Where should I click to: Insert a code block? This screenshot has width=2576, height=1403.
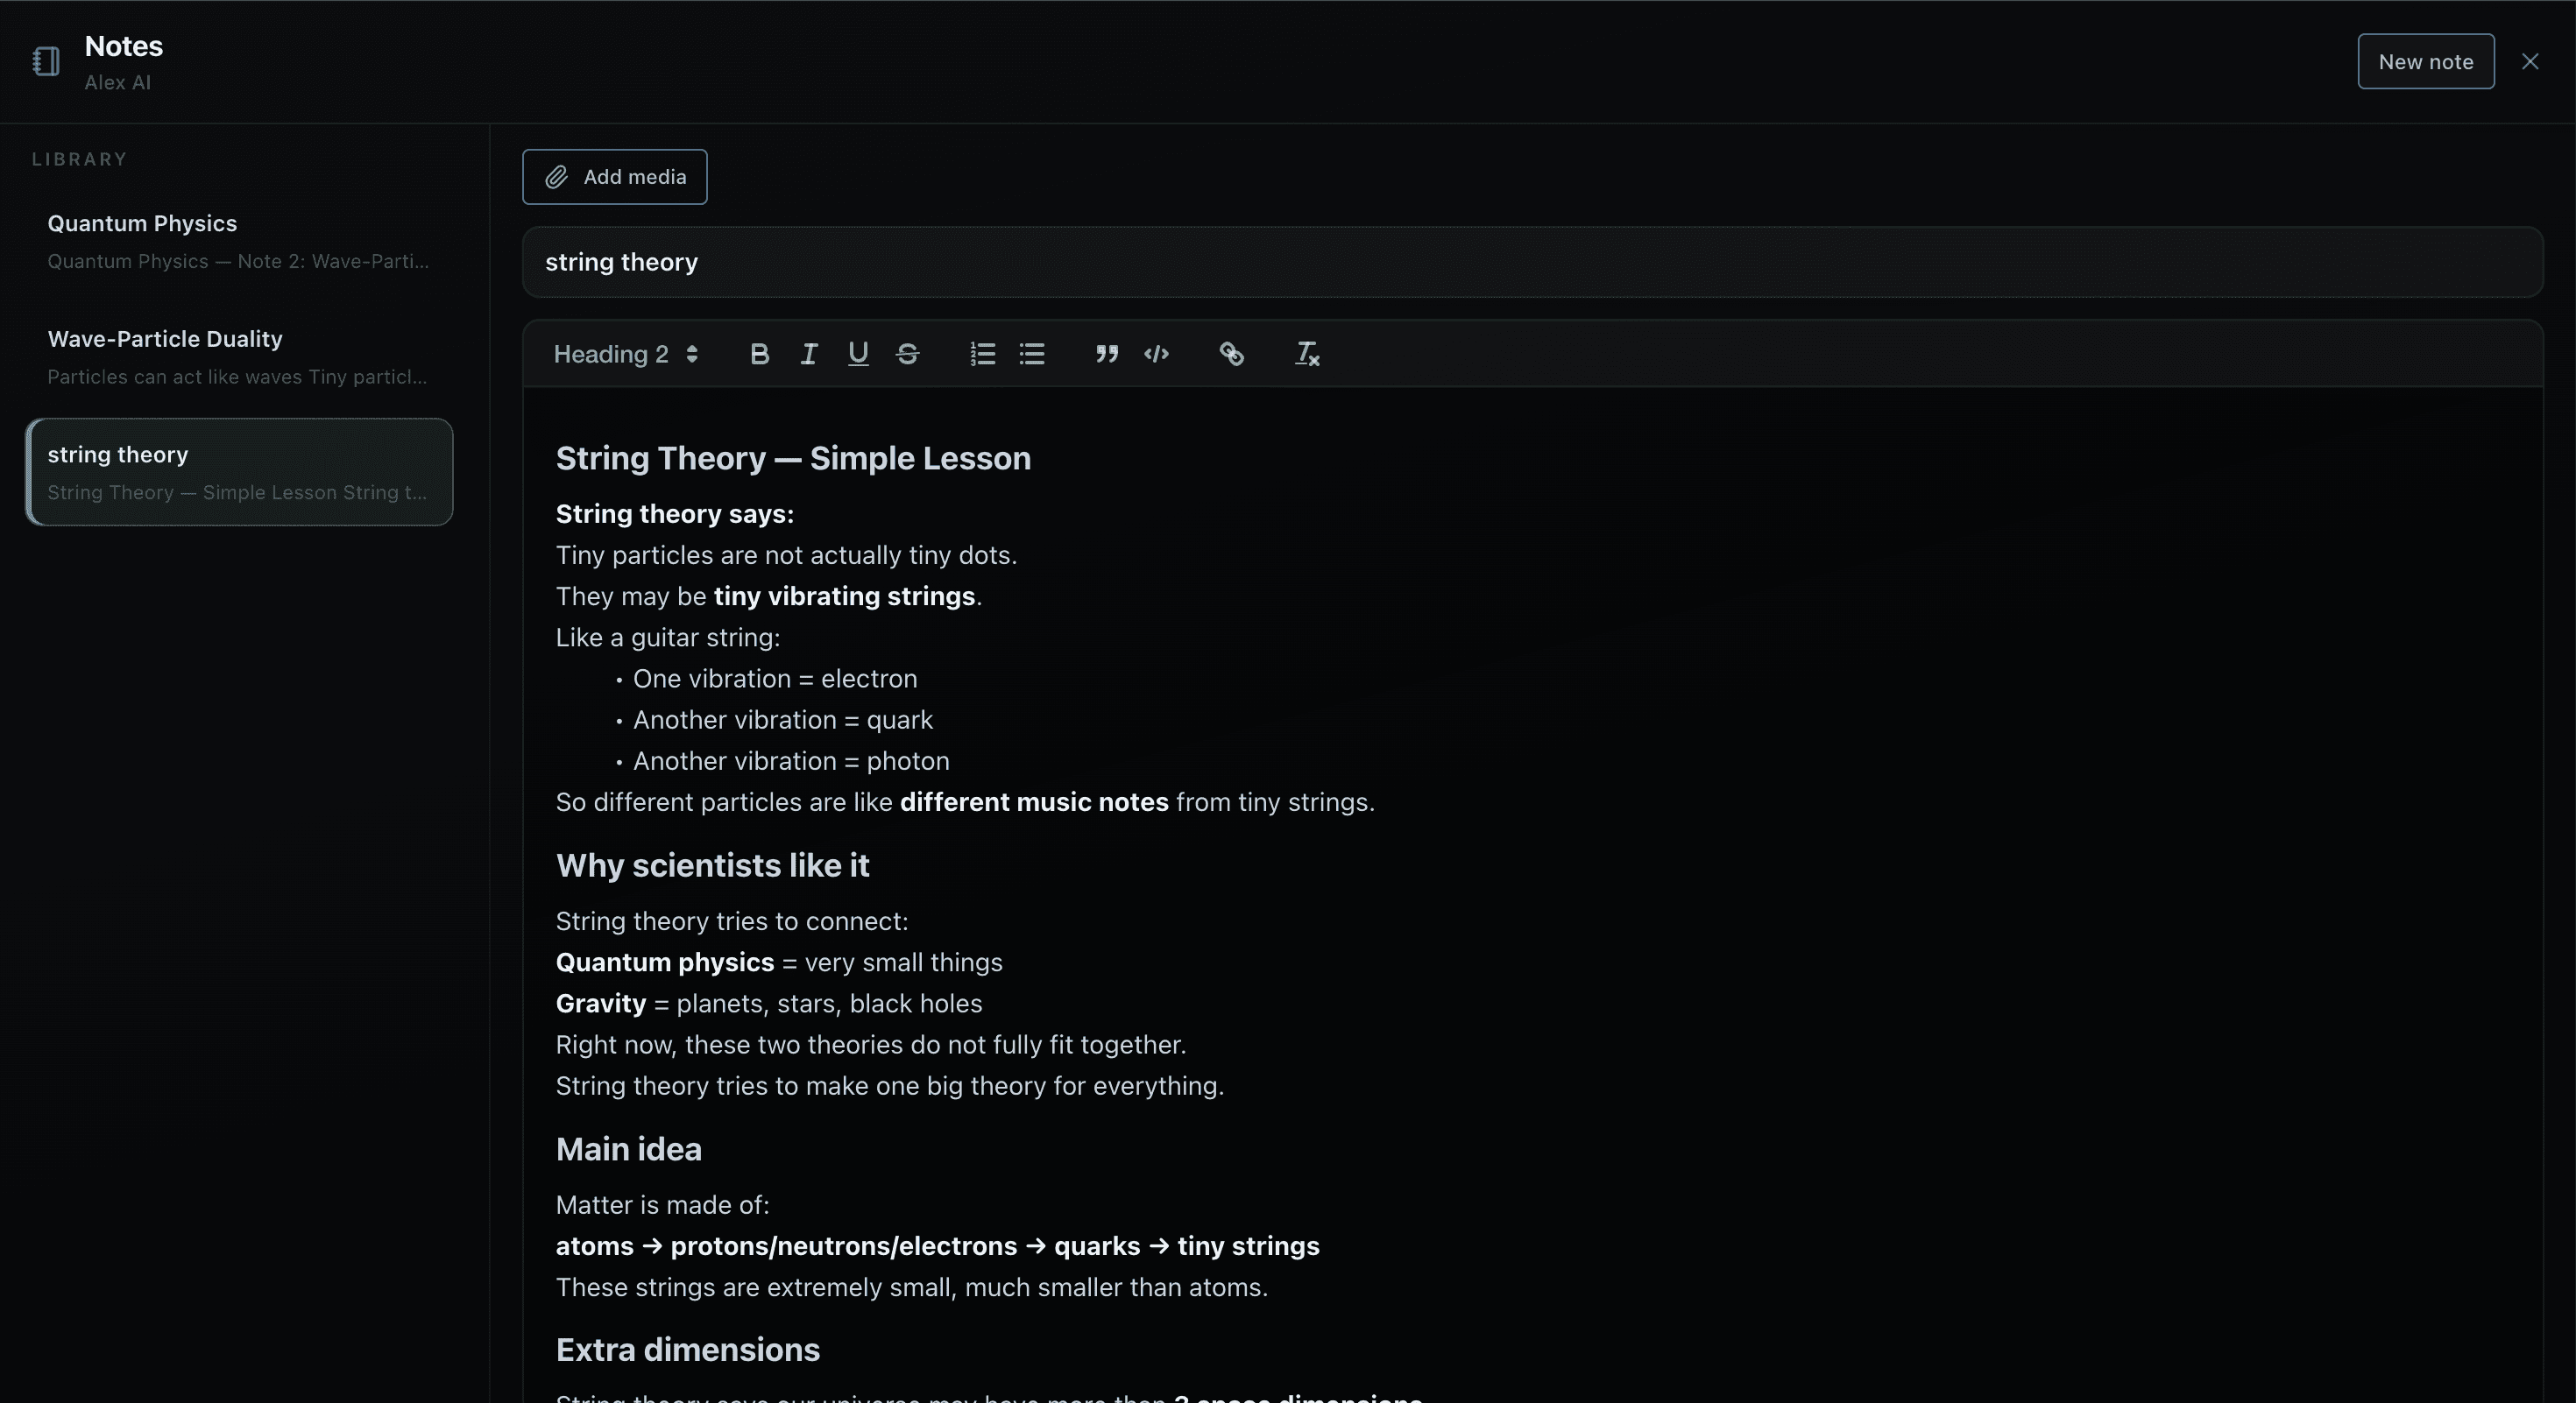[1156, 354]
